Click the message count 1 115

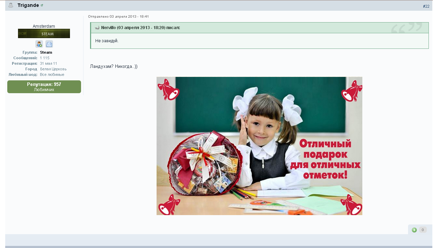pos(45,58)
